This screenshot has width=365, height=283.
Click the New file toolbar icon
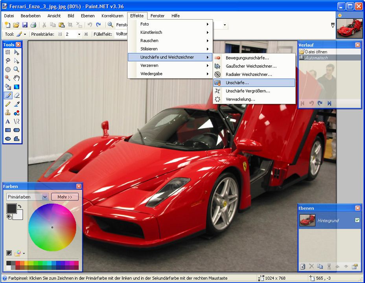click(7, 25)
